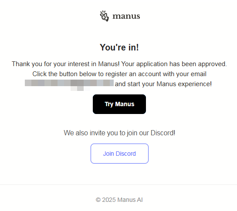Click the Join Discord outlined button
Screen dimensions: 237x211
point(119,154)
